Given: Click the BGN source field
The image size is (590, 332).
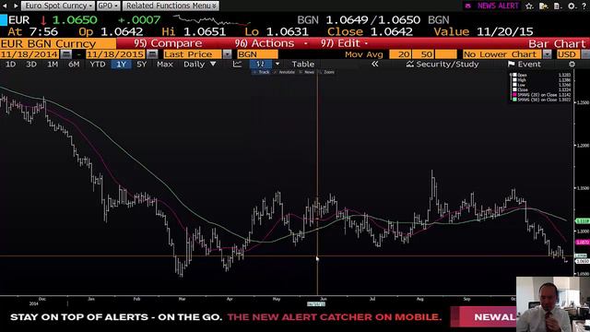Looking at the screenshot, I should [258, 54].
